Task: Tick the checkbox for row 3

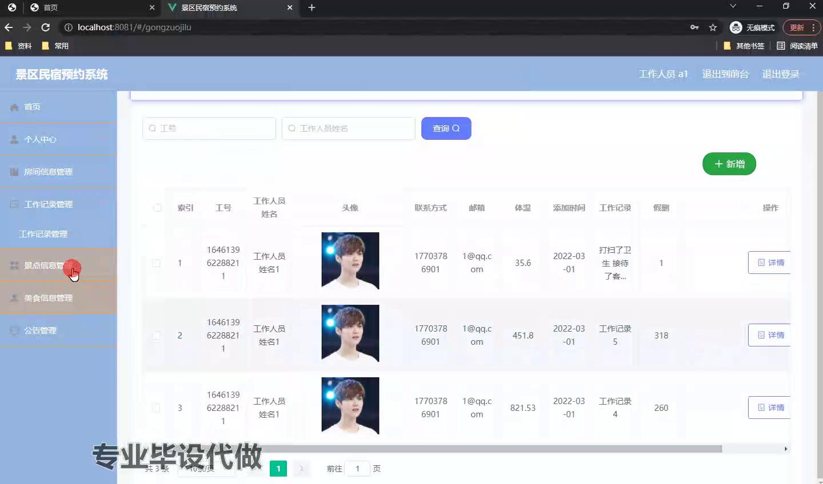Action: 156,408
